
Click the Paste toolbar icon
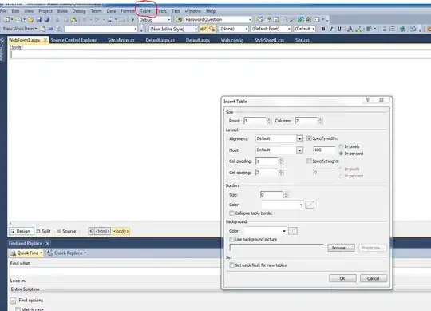pyautogui.click(x=73, y=19)
